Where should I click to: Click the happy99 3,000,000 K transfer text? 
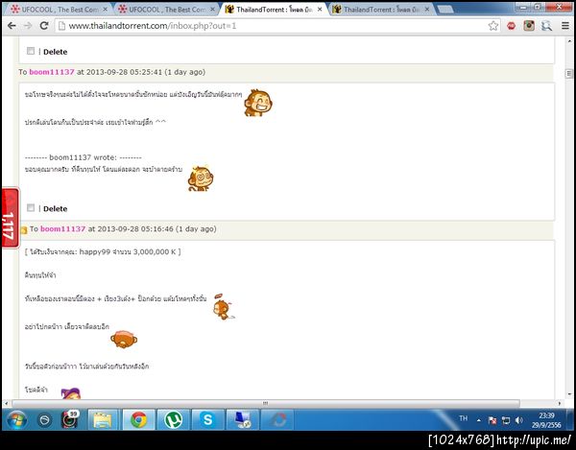pos(103,251)
